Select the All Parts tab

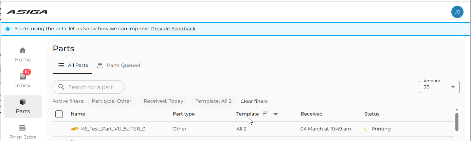point(73,65)
